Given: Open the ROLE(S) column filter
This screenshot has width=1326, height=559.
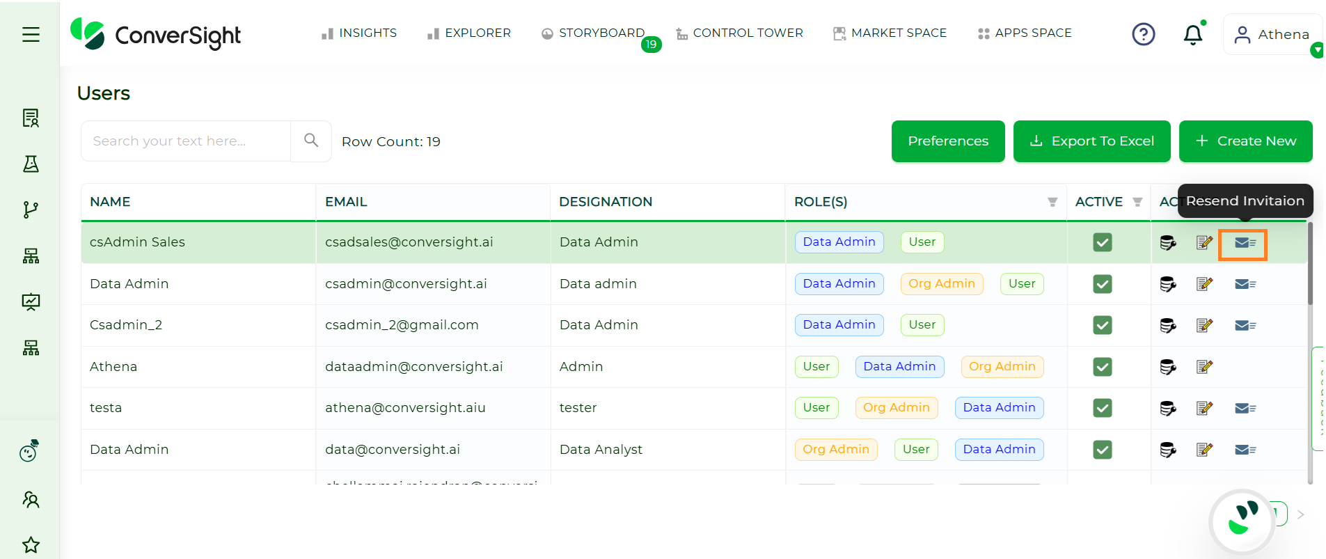Looking at the screenshot, I should [x=1052, y=202].
